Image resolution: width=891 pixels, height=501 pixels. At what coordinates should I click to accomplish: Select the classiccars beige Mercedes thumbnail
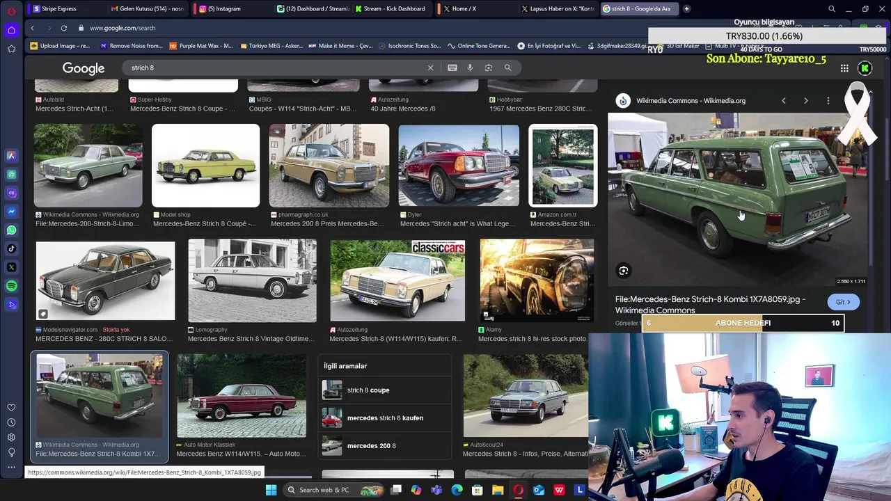tap(397, 280)
